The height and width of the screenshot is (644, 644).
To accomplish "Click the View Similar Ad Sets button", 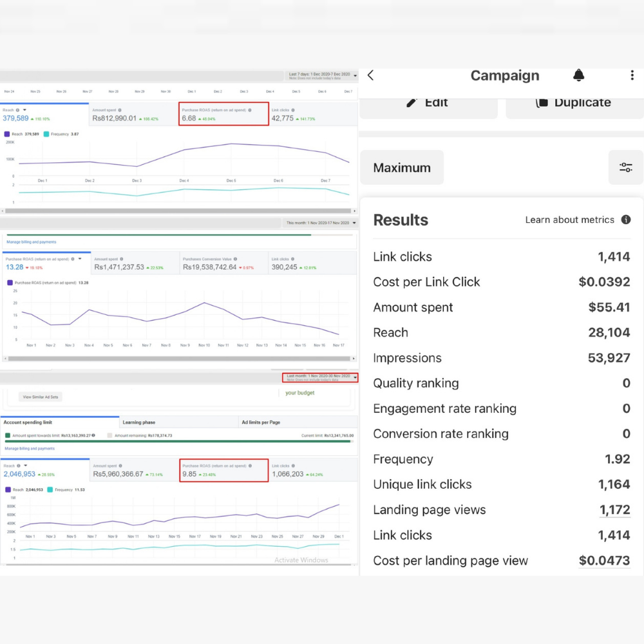I will [x=41, y=397].
